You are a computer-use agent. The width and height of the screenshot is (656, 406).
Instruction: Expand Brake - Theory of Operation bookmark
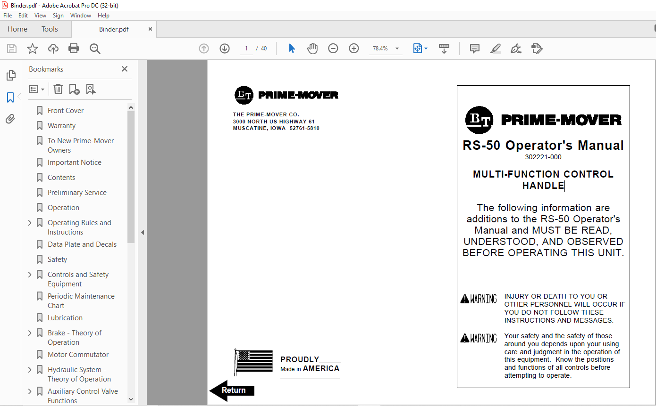point(30,333)
